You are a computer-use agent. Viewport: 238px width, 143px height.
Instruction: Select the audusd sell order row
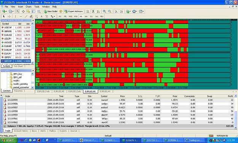point(118,108)
